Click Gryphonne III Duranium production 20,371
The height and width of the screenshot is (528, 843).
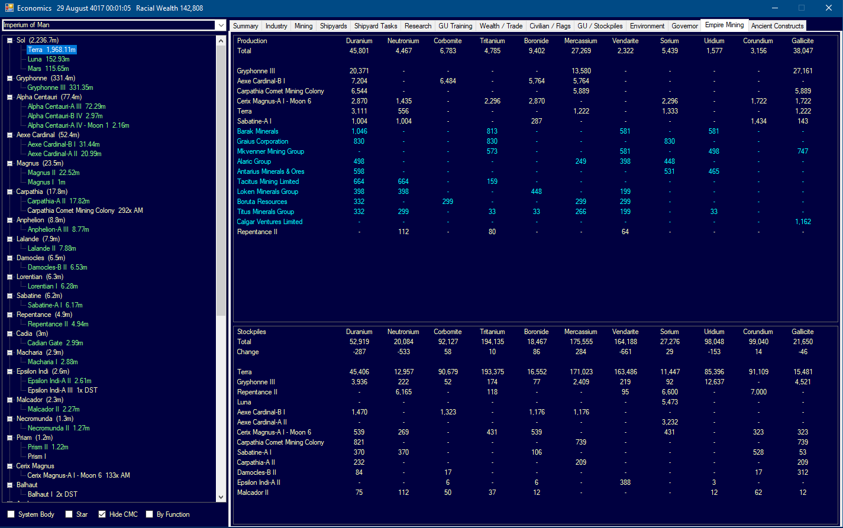pos(359,71)
